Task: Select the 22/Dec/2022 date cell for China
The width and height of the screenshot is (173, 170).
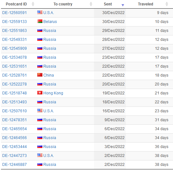Action: 110,75
